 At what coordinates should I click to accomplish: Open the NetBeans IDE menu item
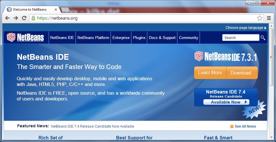[62, 38]
